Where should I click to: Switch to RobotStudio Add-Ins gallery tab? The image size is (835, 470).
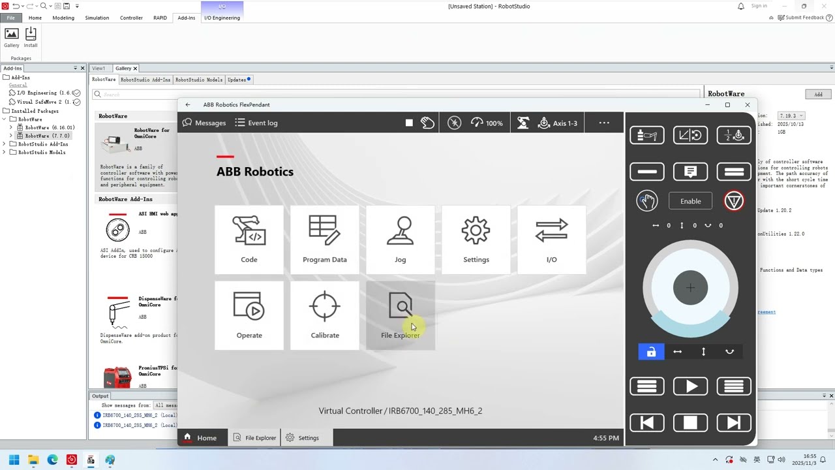click(145, 80)
